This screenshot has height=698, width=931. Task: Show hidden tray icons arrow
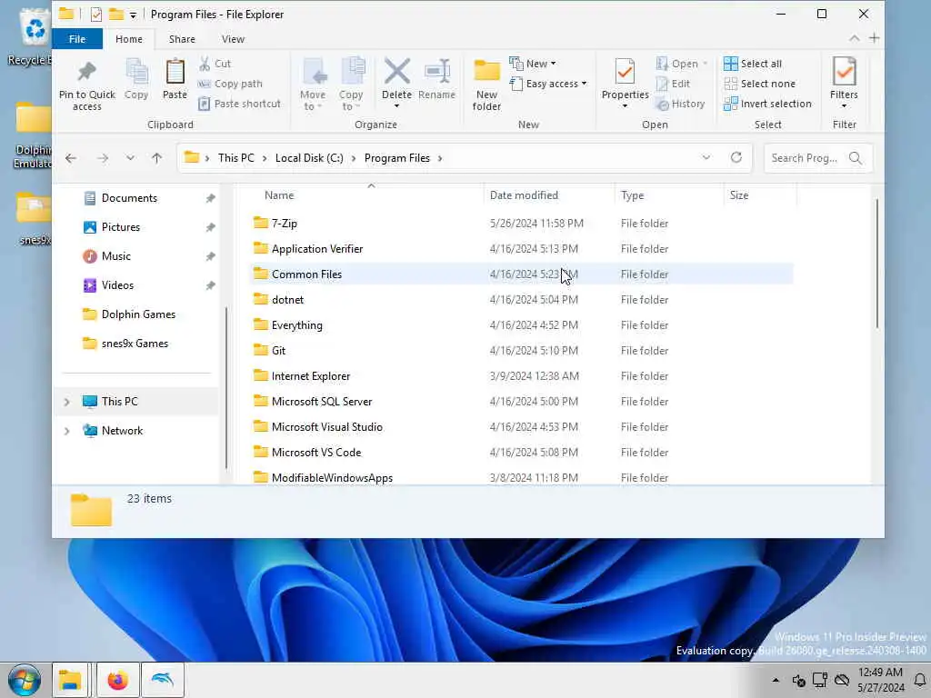pos(776,680)
